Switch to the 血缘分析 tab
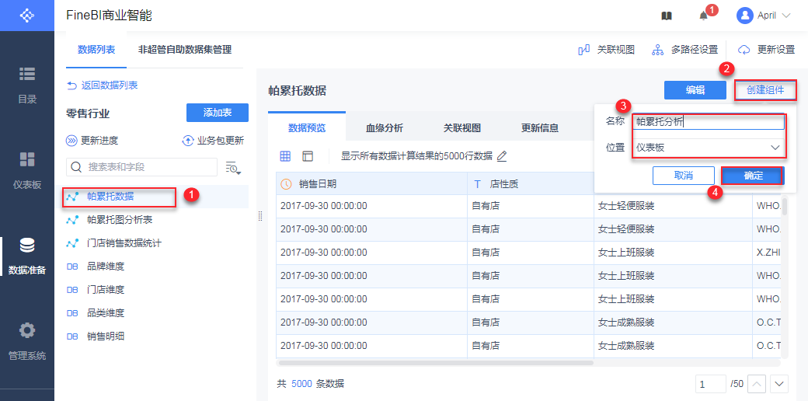Image resolution: width=808 pixels, height=401 pixels. (x=384, y=128)
